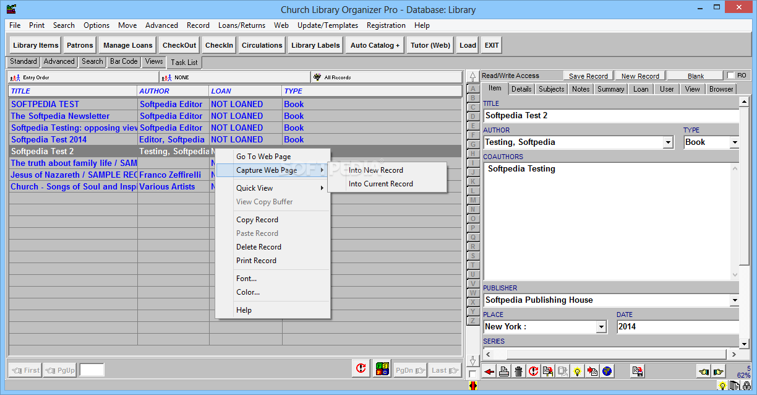Select Church - Songs of Soul row
757x395 pixels.
235,187
